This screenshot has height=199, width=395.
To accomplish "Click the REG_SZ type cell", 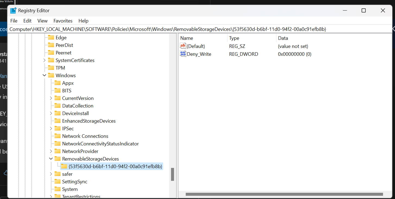I will click(237, 46).
